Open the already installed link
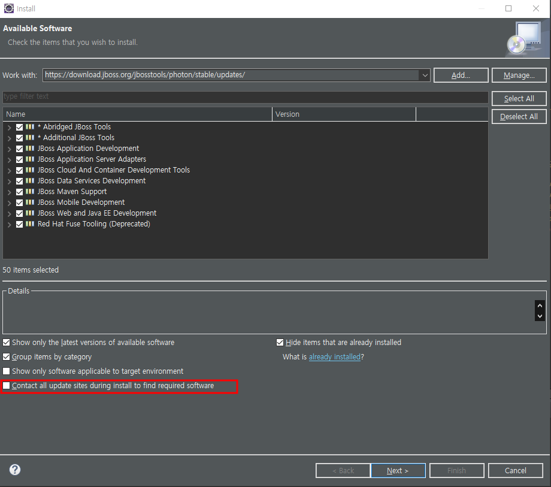Image resolution: width=551 pixels, height=487 pixels. coord(335,356)
